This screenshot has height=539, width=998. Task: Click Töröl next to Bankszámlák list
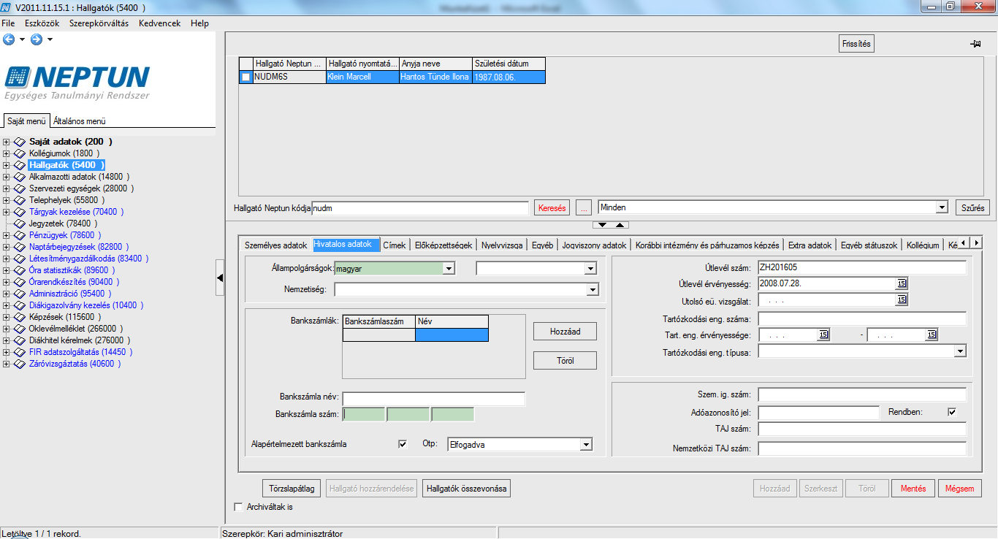point(565,361)
